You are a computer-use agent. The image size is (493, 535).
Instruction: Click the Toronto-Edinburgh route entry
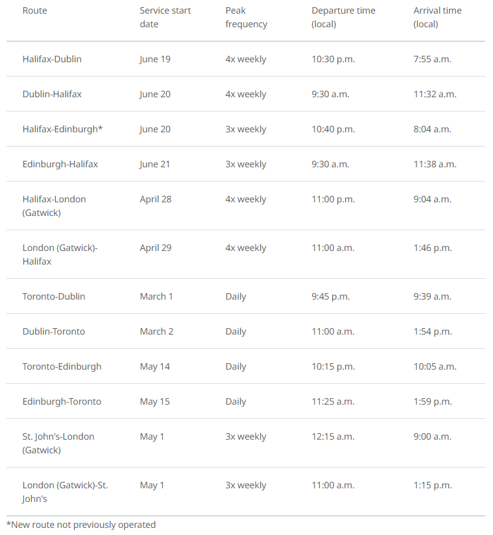pyautogui.click(x=62, y=366)
